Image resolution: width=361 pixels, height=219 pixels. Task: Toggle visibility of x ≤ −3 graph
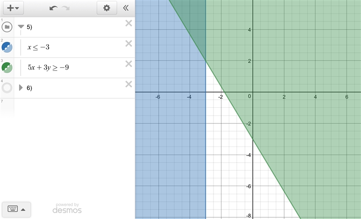tap(7, 47)
